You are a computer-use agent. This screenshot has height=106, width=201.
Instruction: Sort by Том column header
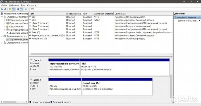[47, 14]
